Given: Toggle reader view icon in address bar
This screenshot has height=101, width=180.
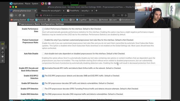Looking at the screenshot, I should click(x=113, y=15).
